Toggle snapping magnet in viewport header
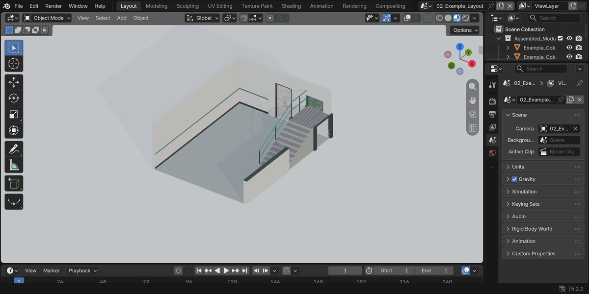 point(244,18)
